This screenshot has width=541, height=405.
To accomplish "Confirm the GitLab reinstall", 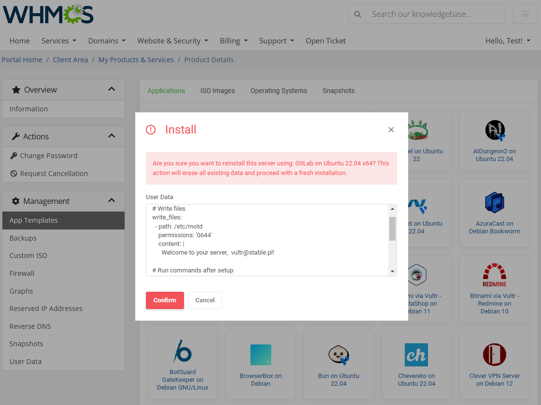I will pyautogui.click(x=165, y=300).
